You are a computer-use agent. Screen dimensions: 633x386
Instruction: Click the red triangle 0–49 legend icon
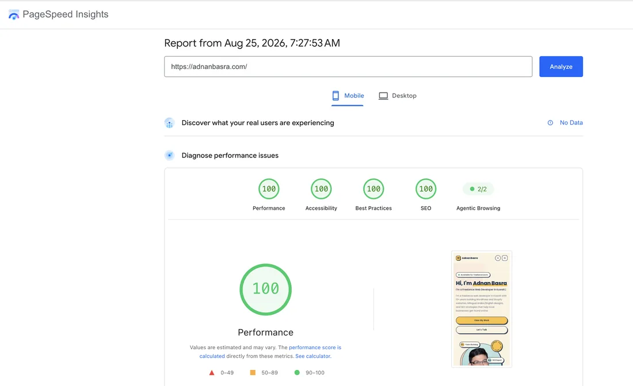click(212, 373)
